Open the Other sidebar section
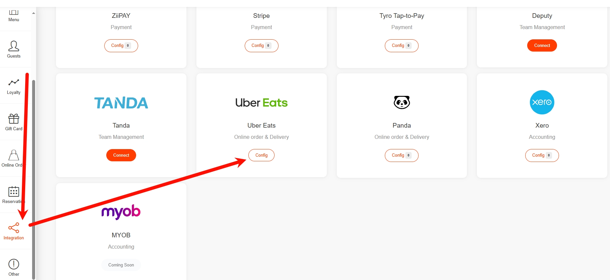Image resolution: width=610 pixels, height=280 pixels. (x=14, y=267)
